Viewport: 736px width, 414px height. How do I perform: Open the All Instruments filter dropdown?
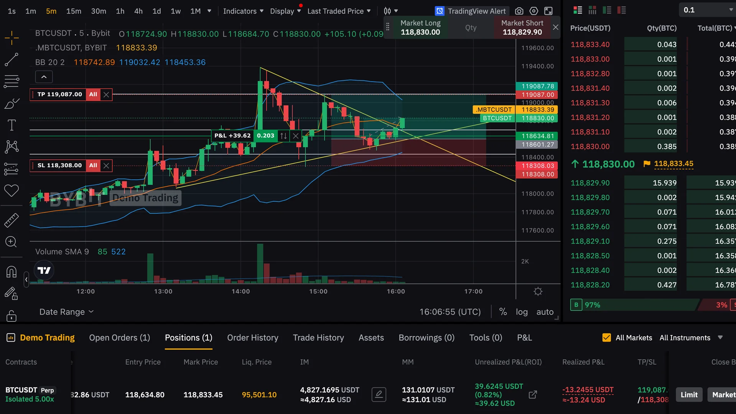point(691,338)
